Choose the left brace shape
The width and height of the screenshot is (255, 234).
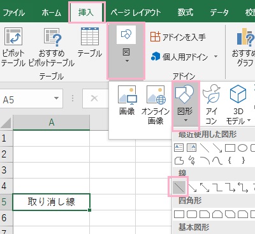point(229,161)
